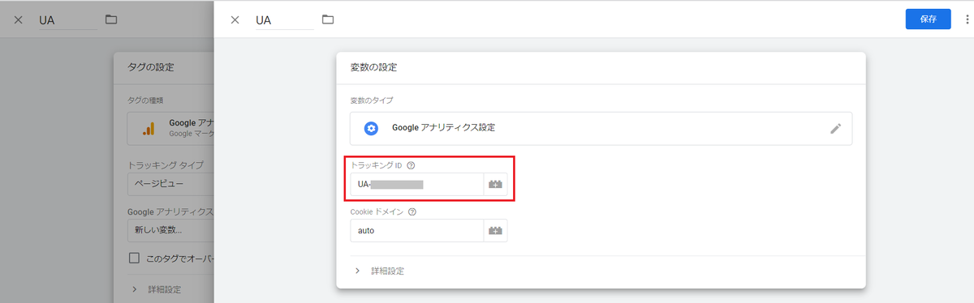
Task: Select the Google アナリティクス設定 variable type row
Action: tap(601, 128)
